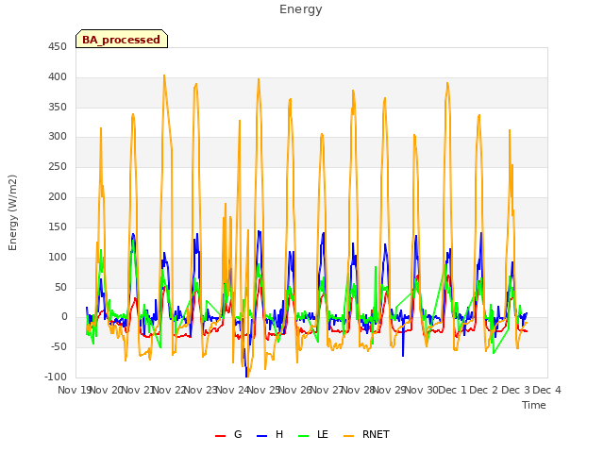This screenshot has height=453, width=604.
Task: Click the Nov 27 x-axis date label
Action: [x=327, y=390]
